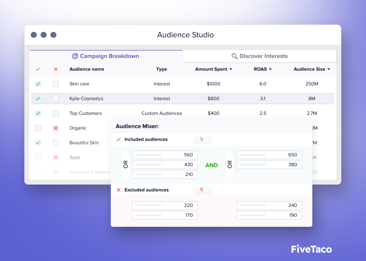Check exclude box for Skin care
Screen dimensions: 366x261
[x=56, y=84]
